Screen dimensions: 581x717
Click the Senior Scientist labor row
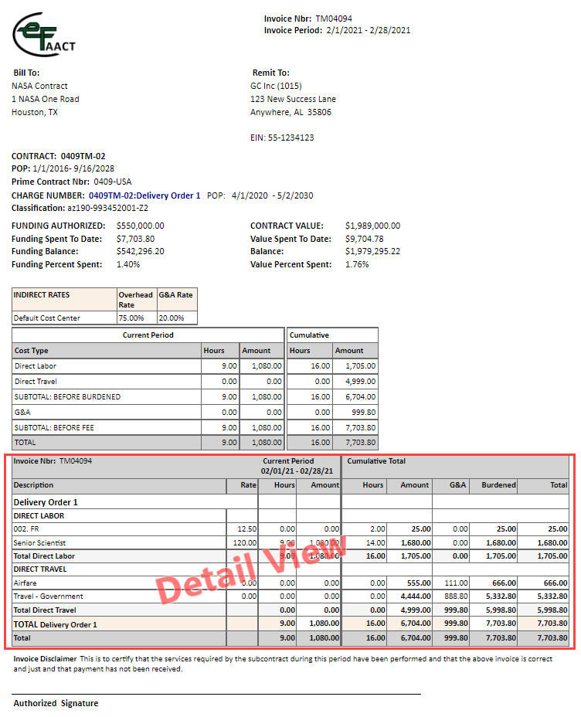point(39,542)
